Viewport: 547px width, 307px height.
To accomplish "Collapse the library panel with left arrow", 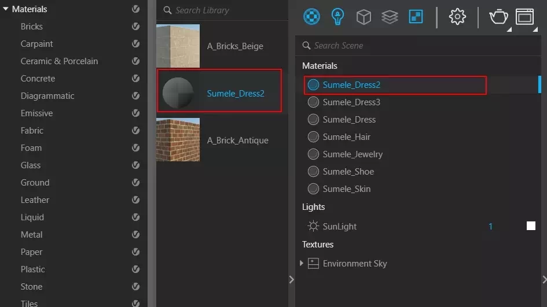I will tap(292, 279).
